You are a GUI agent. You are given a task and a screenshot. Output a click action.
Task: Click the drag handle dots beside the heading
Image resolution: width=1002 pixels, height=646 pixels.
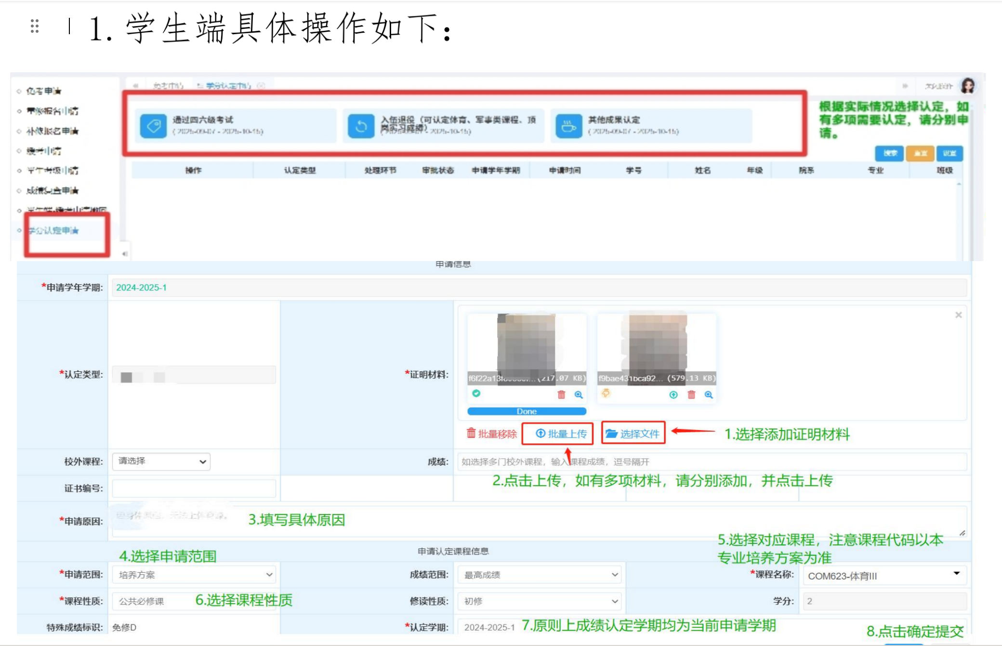(34, 26)
